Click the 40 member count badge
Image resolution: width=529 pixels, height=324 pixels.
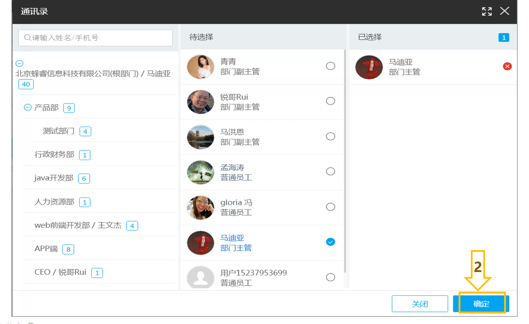(26, 84)
